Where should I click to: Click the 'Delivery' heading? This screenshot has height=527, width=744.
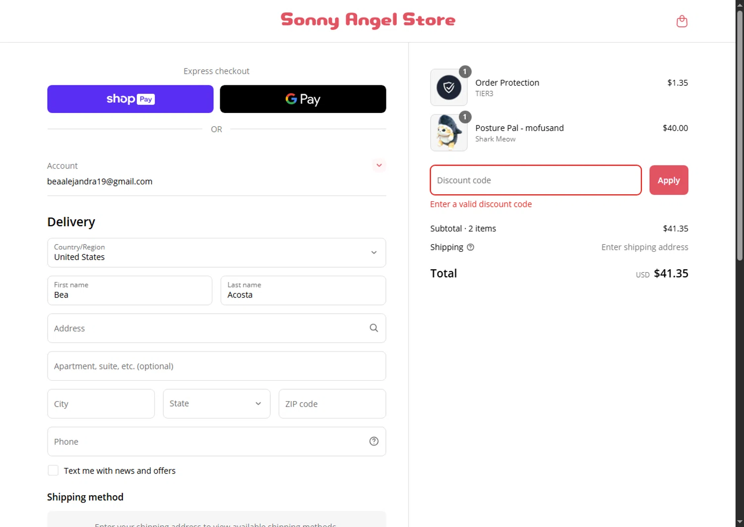click(x=71, y=222)
